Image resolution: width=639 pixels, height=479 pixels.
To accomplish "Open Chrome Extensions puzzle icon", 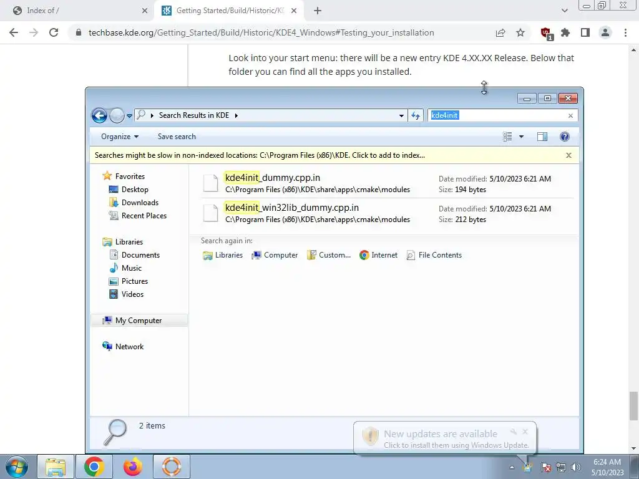I will tap(565, 32).
